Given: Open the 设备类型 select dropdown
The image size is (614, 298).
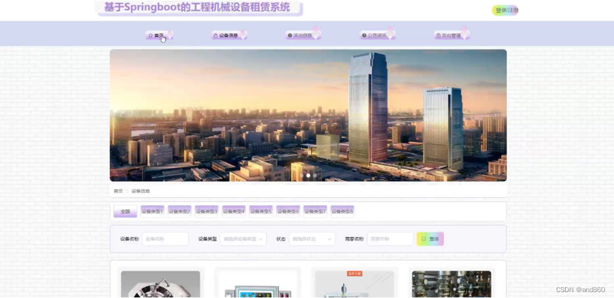Looking at the screenshot, I should (243, 239).
